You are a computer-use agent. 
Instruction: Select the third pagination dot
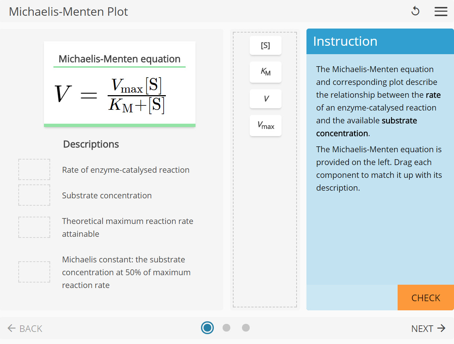pyautogui.click(x=246, y=328)
